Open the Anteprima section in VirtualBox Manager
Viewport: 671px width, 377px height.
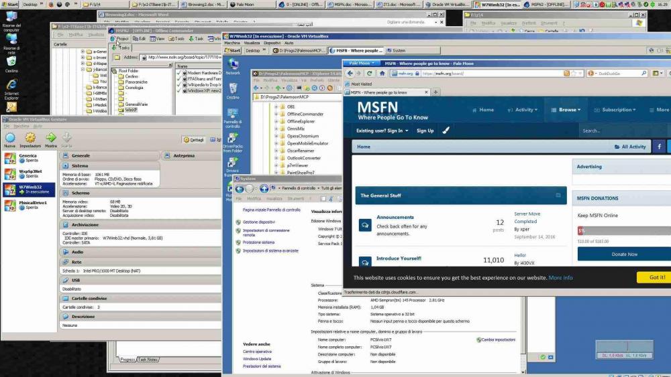coord(191,156)
